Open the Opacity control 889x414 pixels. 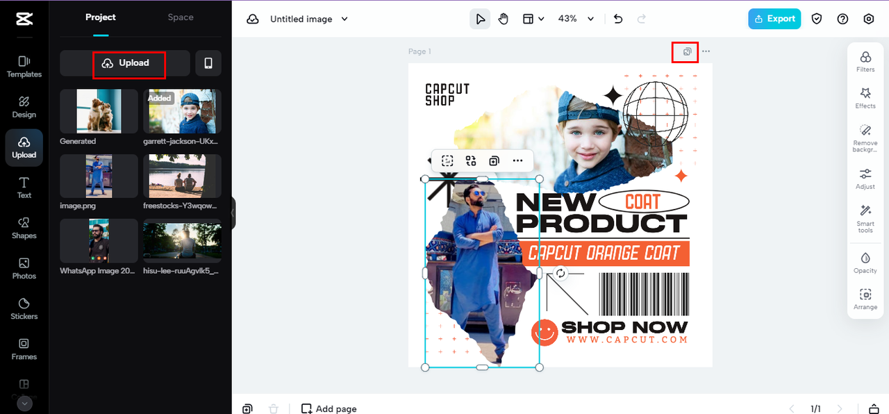pyautogui.click(x=865, y=263)
